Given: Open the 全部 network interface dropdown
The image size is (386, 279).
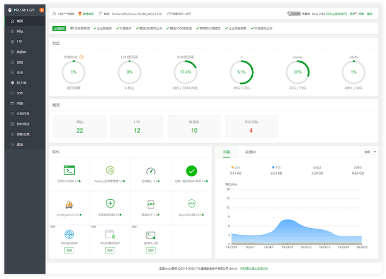Looking at the screenshot, I should tap(370, 151).
